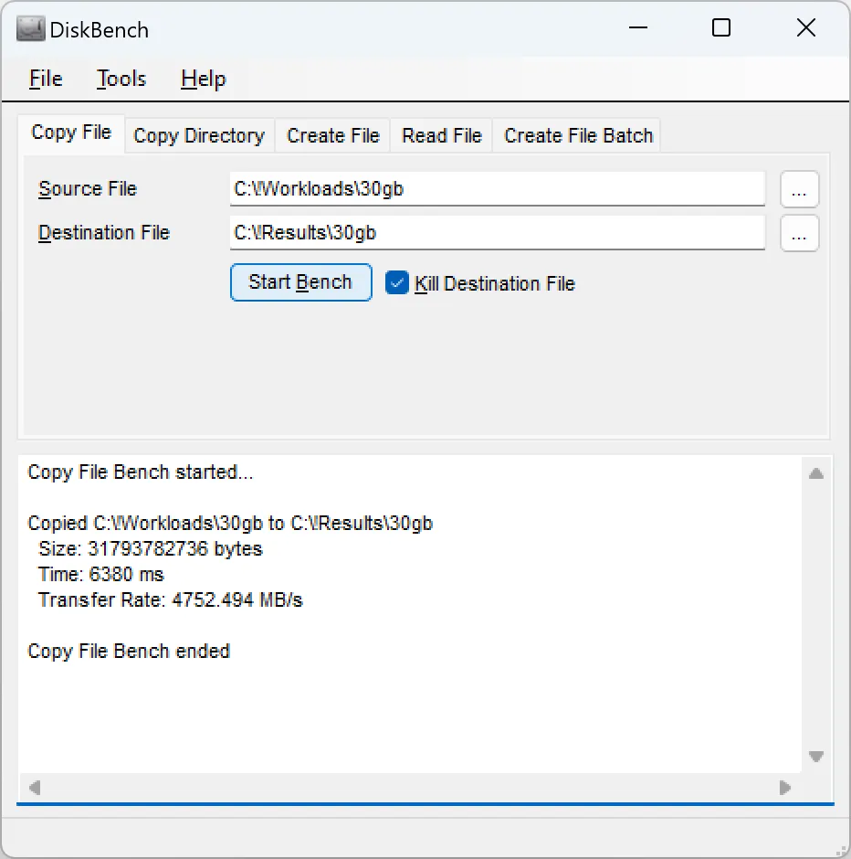
Task: Open the Tools menu
Action: [x=121, y=80]
